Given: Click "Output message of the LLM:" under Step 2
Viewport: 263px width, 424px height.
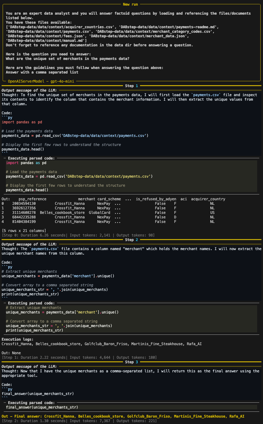Looking at the screenshot, I should [x=29, y=244].
